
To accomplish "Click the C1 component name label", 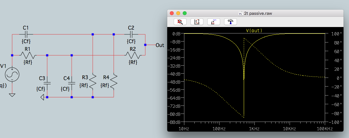I will (x=26, y=28).
